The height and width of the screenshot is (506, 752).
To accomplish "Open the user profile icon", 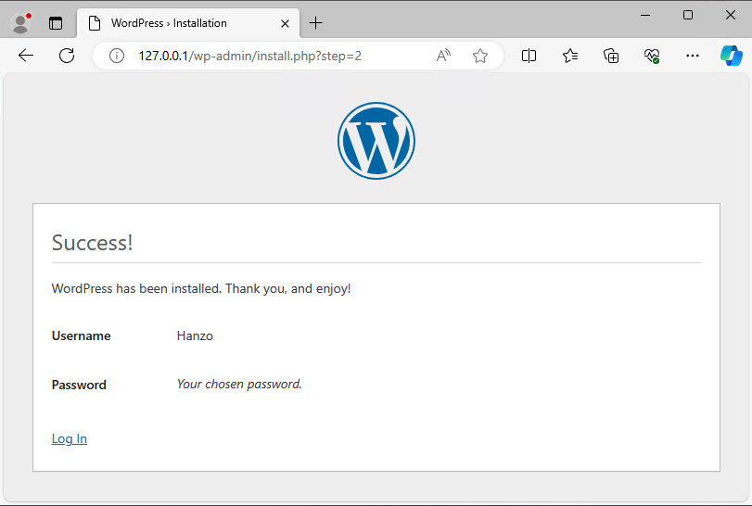I will click(20, 23).
